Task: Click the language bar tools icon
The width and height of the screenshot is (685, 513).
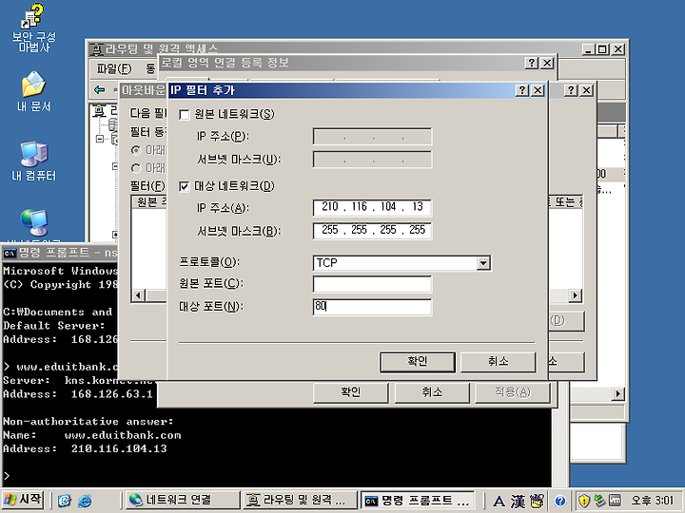Action: tap(538, 501)
